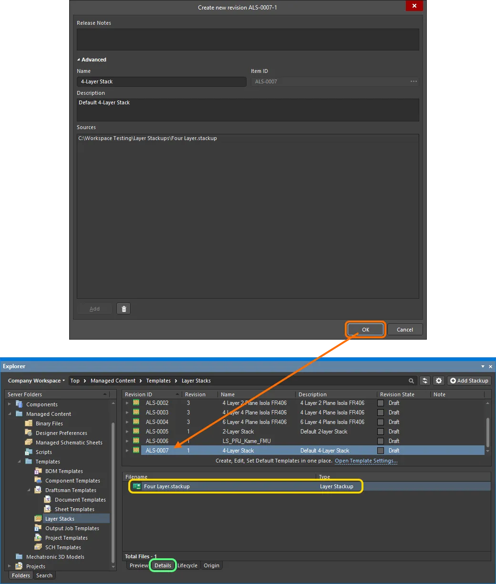Click OK in Create new revision dialog
The image size is (496, 584).
365,330
